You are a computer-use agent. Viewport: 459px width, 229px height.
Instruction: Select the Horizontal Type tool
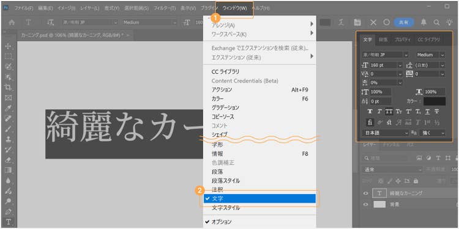pyautogui.click(x=8, y=222)
